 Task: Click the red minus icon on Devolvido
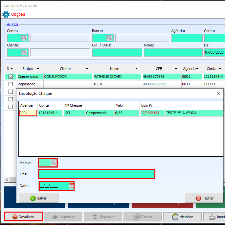pos(15,217)
